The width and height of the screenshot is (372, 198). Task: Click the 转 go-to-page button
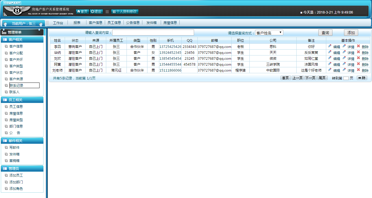click(x=362, y=78)
